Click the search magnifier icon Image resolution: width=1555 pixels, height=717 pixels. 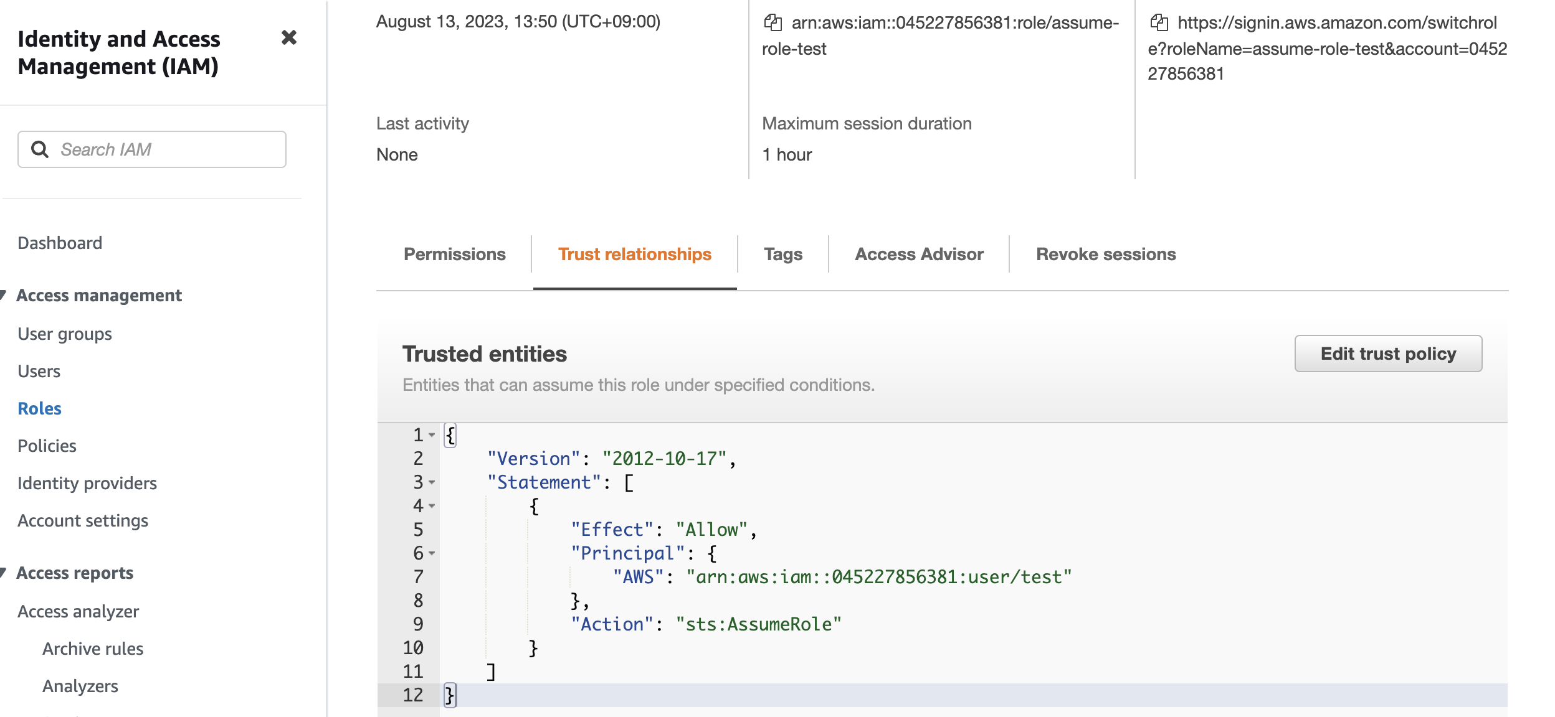click(40, 149)
